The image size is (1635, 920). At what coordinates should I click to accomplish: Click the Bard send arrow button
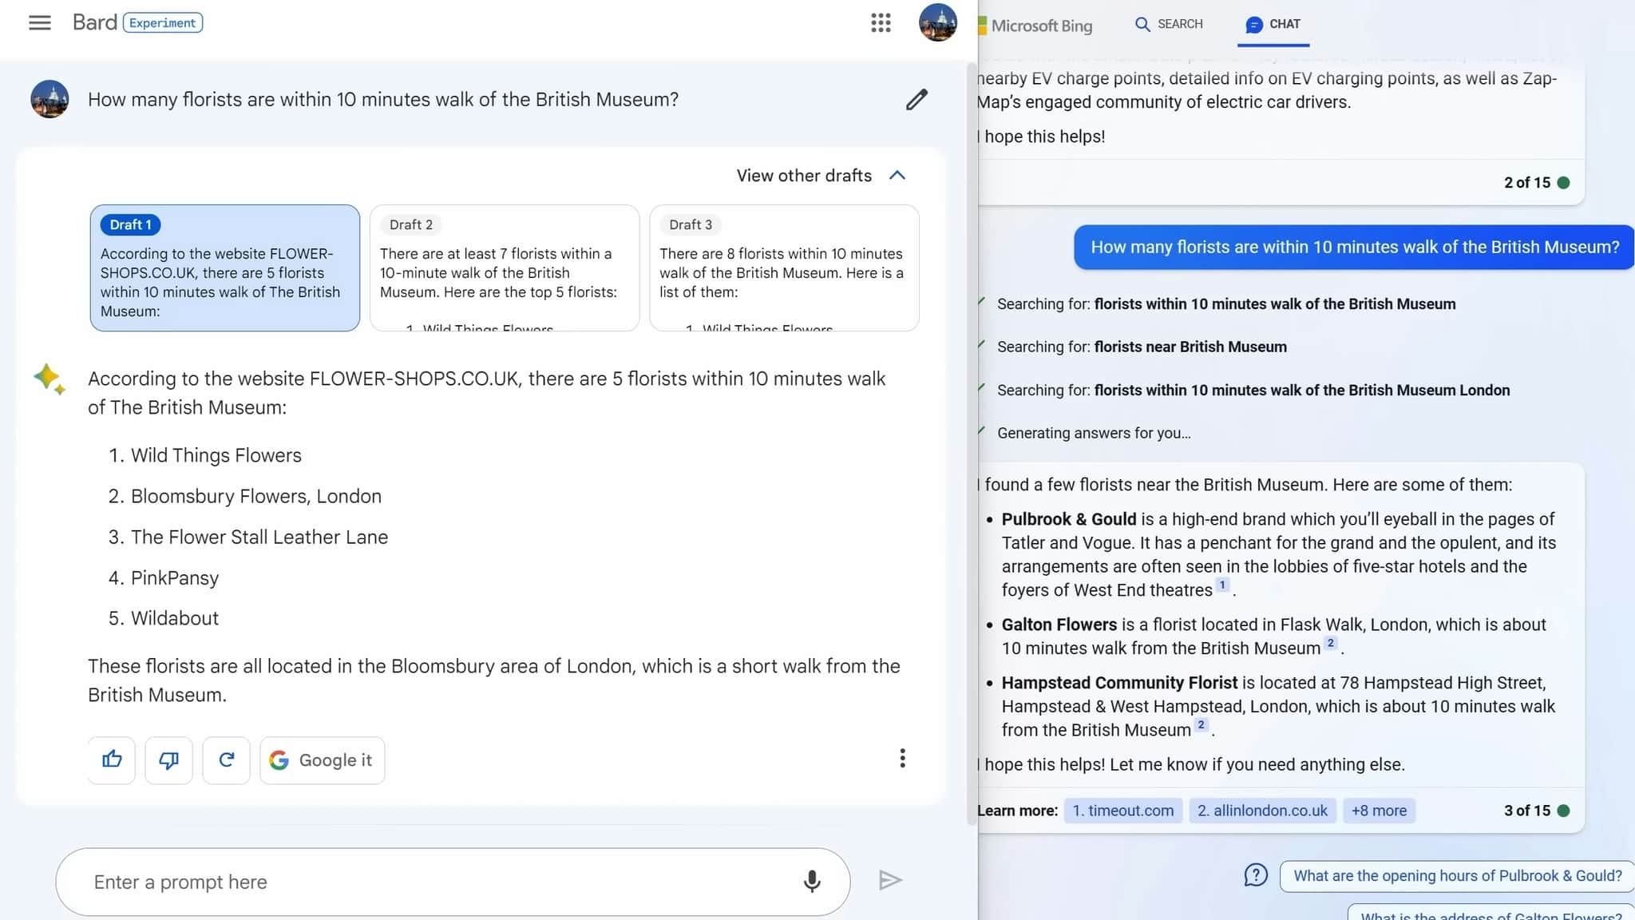(890, 879)
